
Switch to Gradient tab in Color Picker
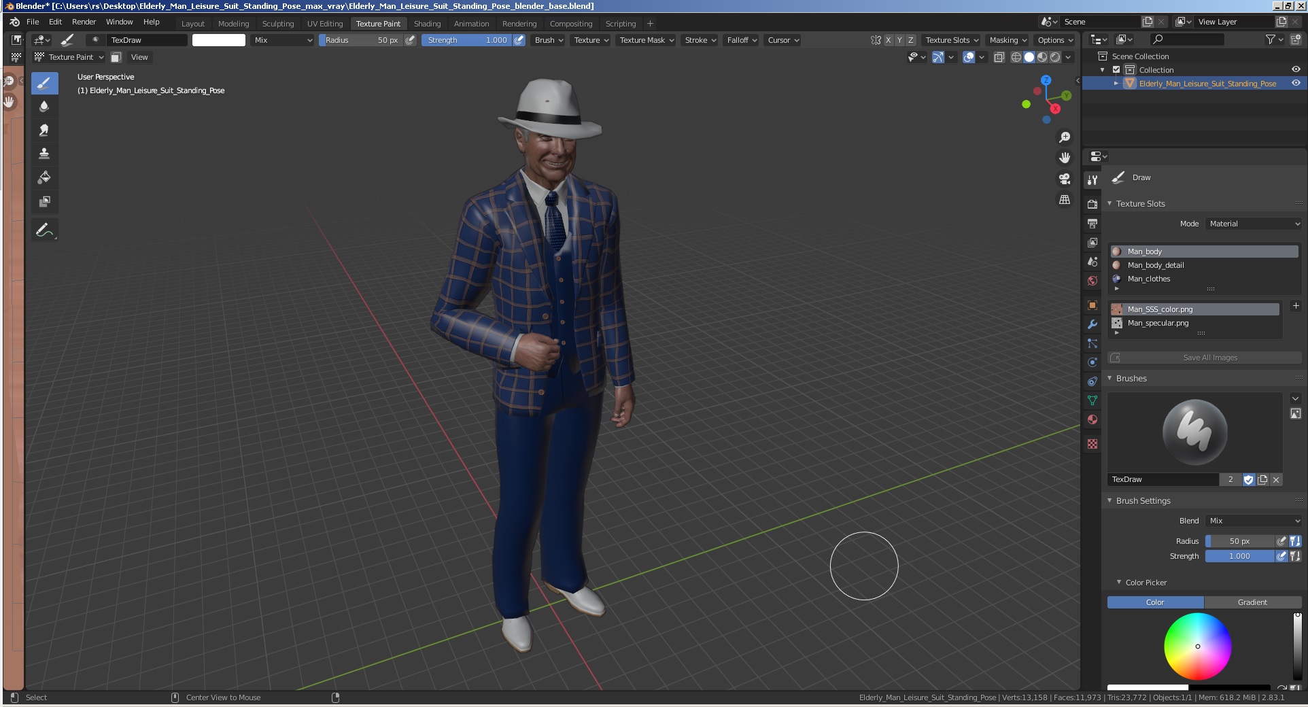point(1252,602)
